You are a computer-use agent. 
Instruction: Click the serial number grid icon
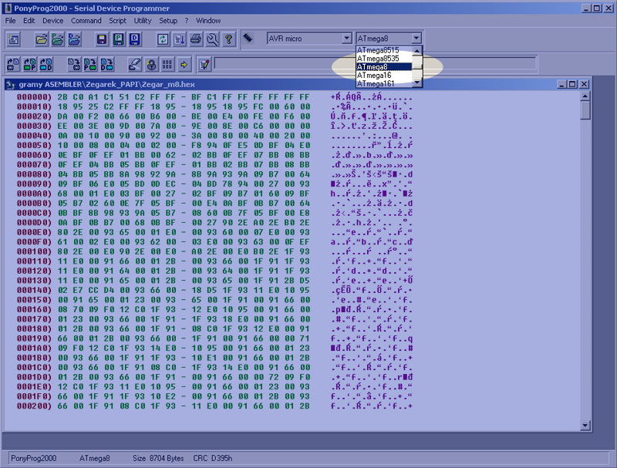[167, 65]
